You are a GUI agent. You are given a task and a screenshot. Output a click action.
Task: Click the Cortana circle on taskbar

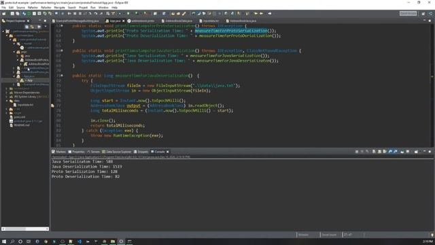[20, 242]
